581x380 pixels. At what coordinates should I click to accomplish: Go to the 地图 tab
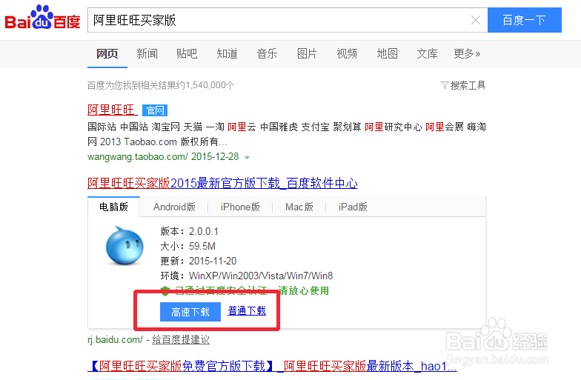point(387,53)
